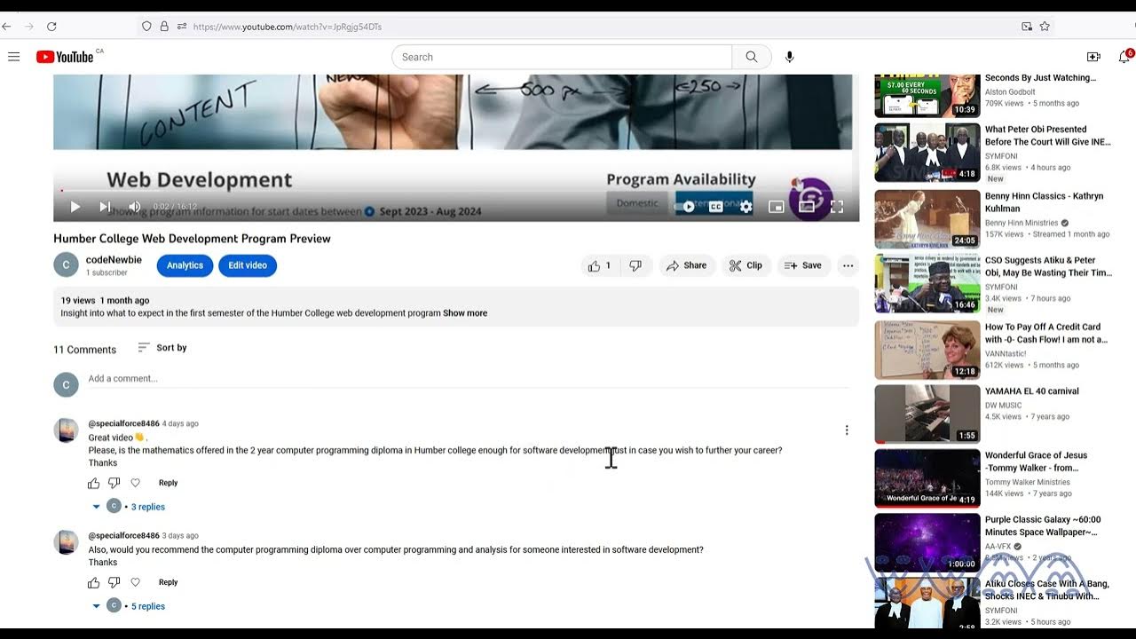
Task: Mute the video volume
Action: pyautogui.click(x=135, y=207)
